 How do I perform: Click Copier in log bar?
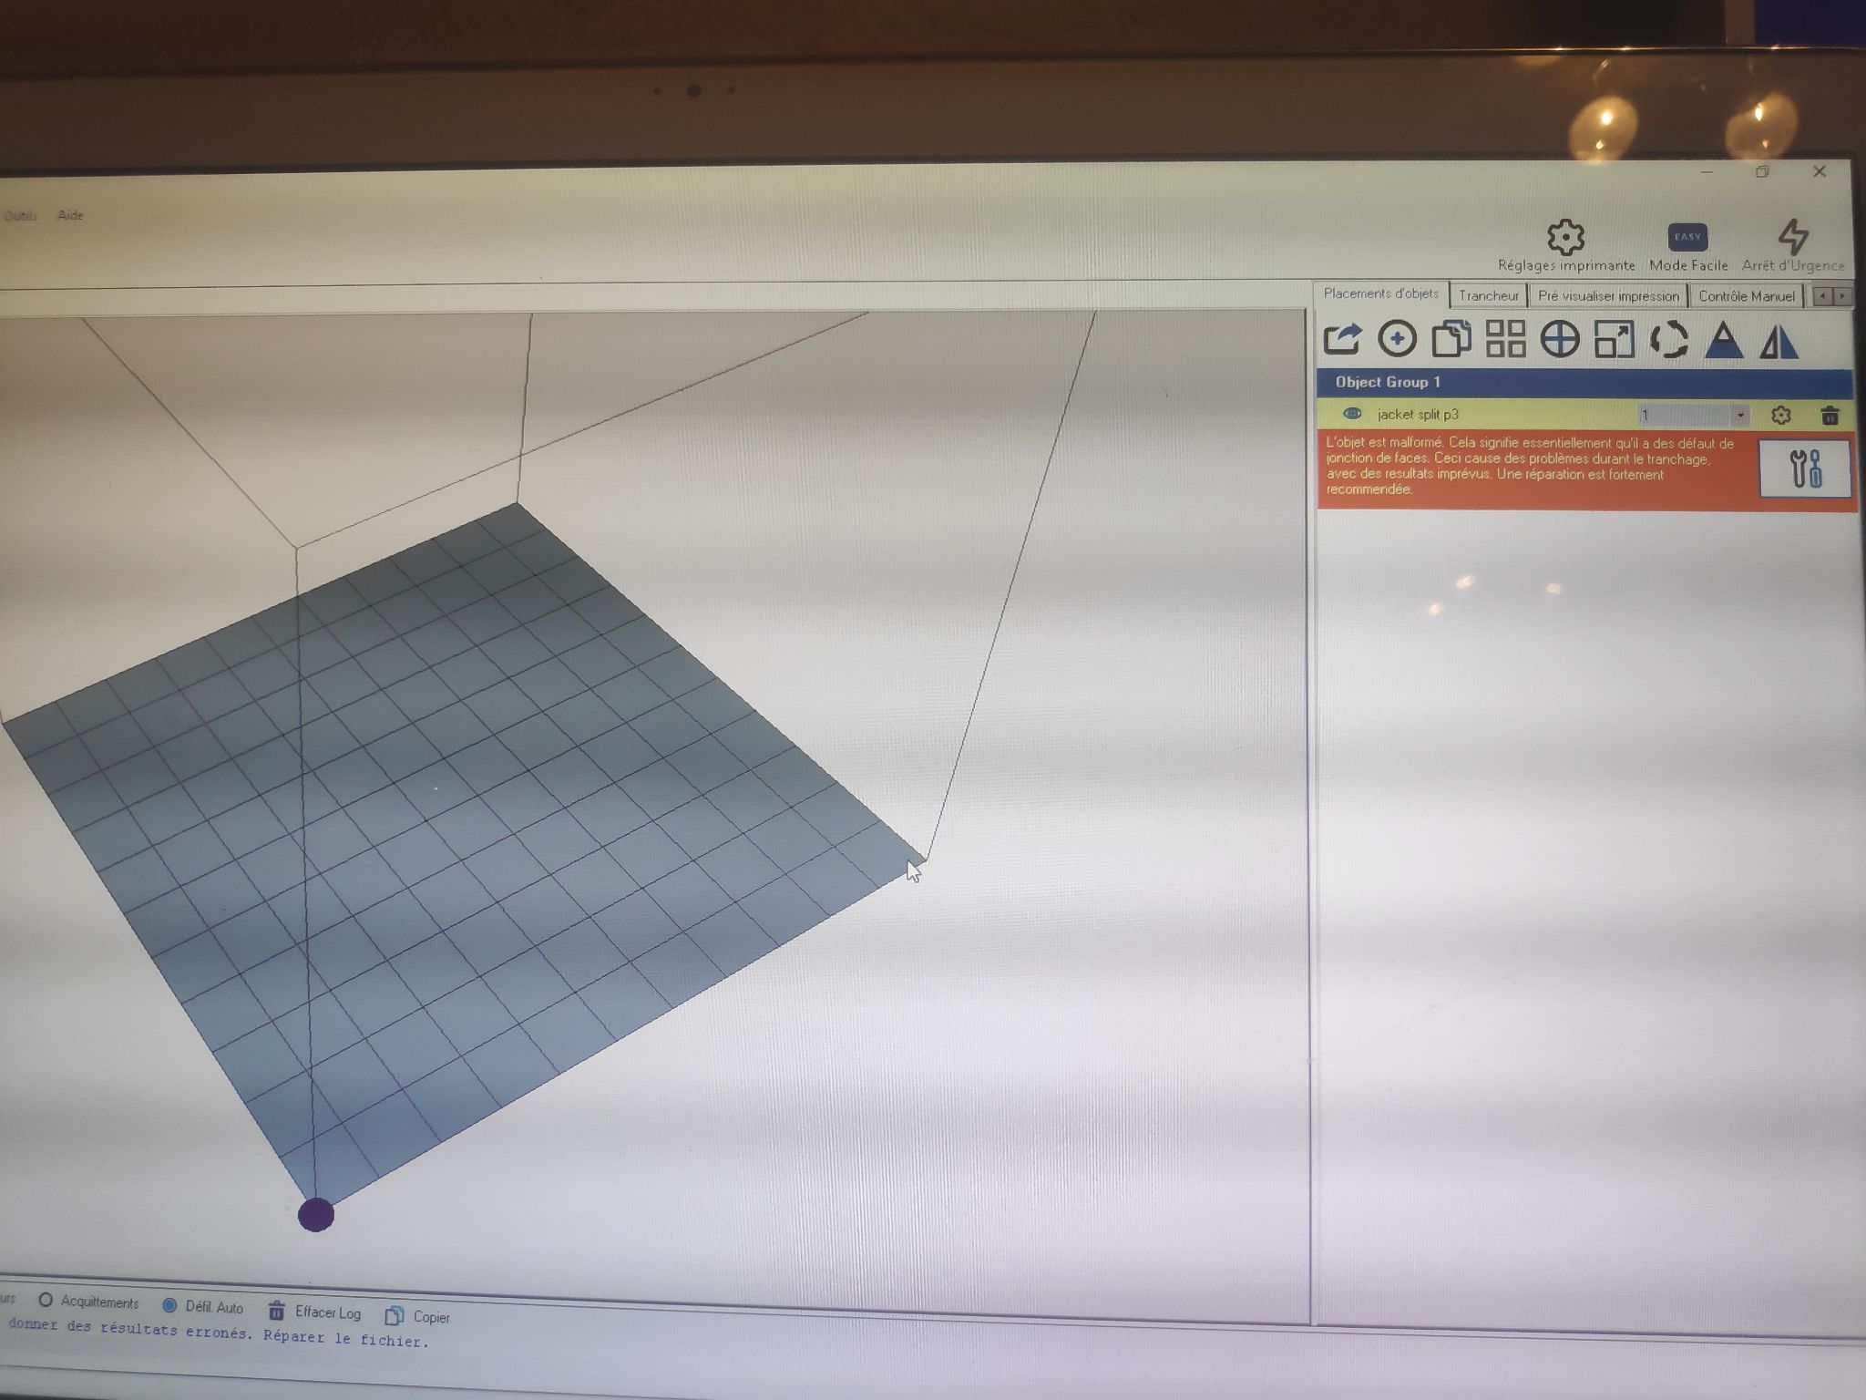point(417,1316)
